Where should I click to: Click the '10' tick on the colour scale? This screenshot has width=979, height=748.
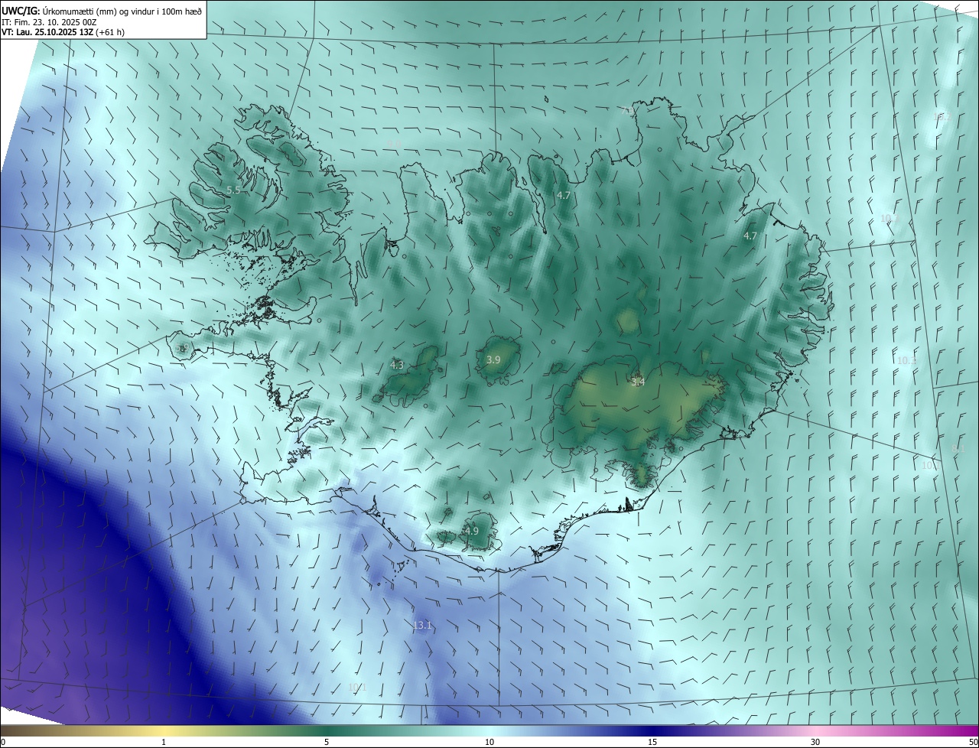(x=489, y=742)
